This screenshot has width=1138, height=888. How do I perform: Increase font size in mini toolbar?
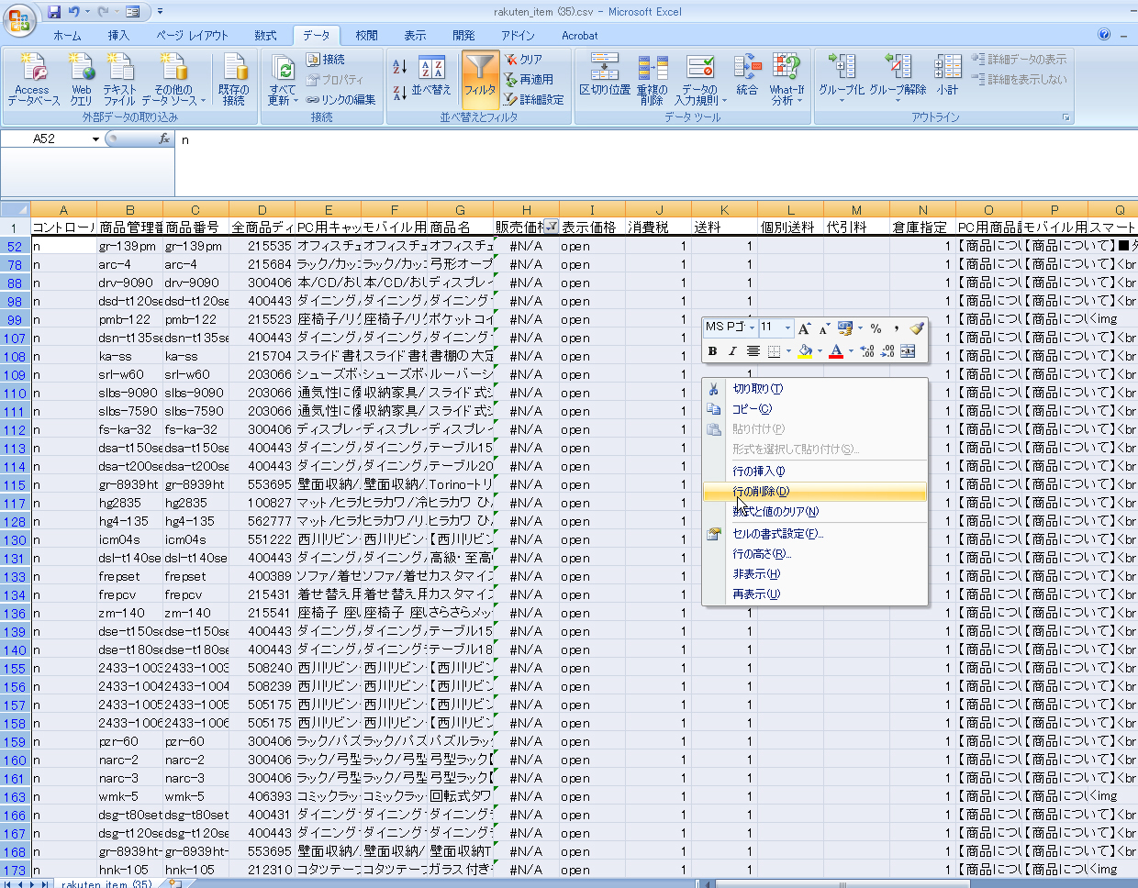[804, 327]
